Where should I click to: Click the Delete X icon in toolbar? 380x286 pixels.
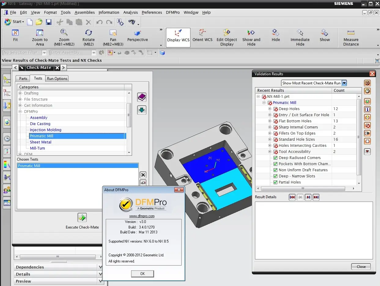coord(88,22)
